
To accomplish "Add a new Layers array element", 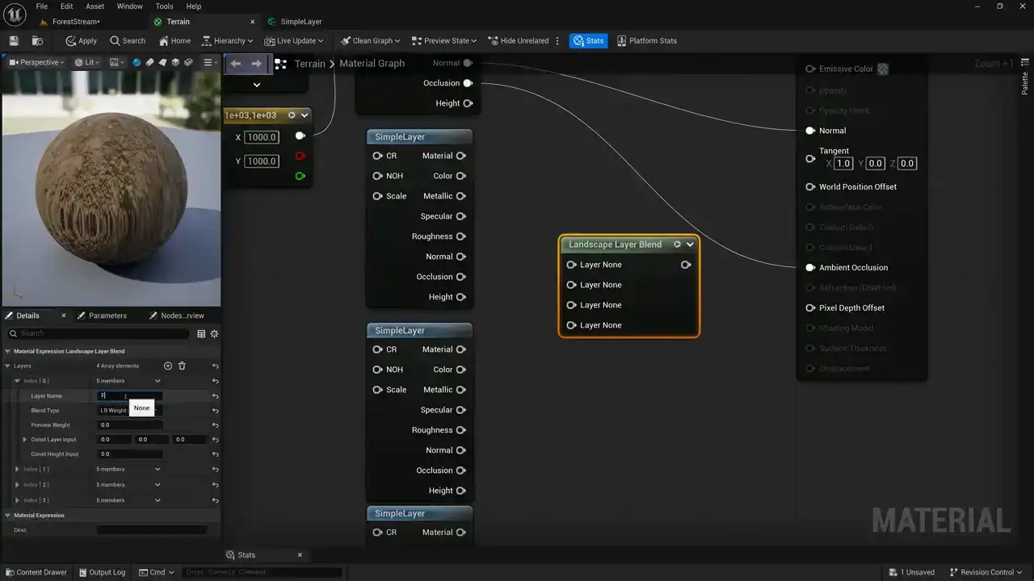I will [x=168, y=366].
